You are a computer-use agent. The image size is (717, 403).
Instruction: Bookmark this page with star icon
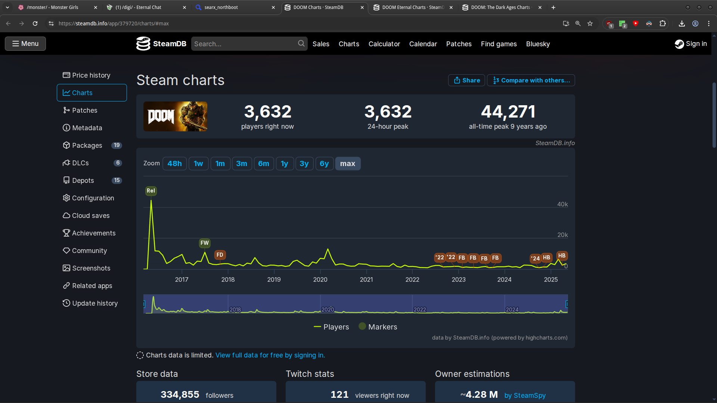click(x=590, y=24)
